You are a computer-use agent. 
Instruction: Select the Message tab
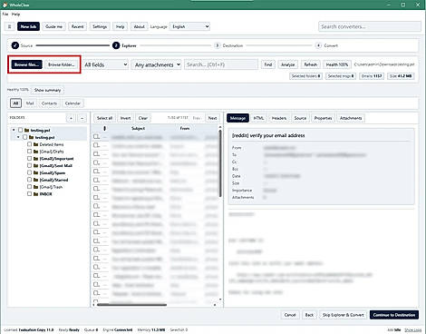[x=237, y=118]
